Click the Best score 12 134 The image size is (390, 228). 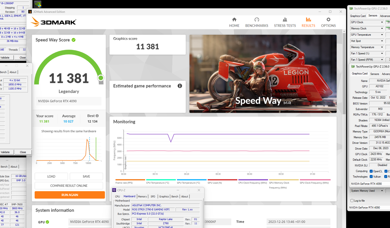[93, 121]
